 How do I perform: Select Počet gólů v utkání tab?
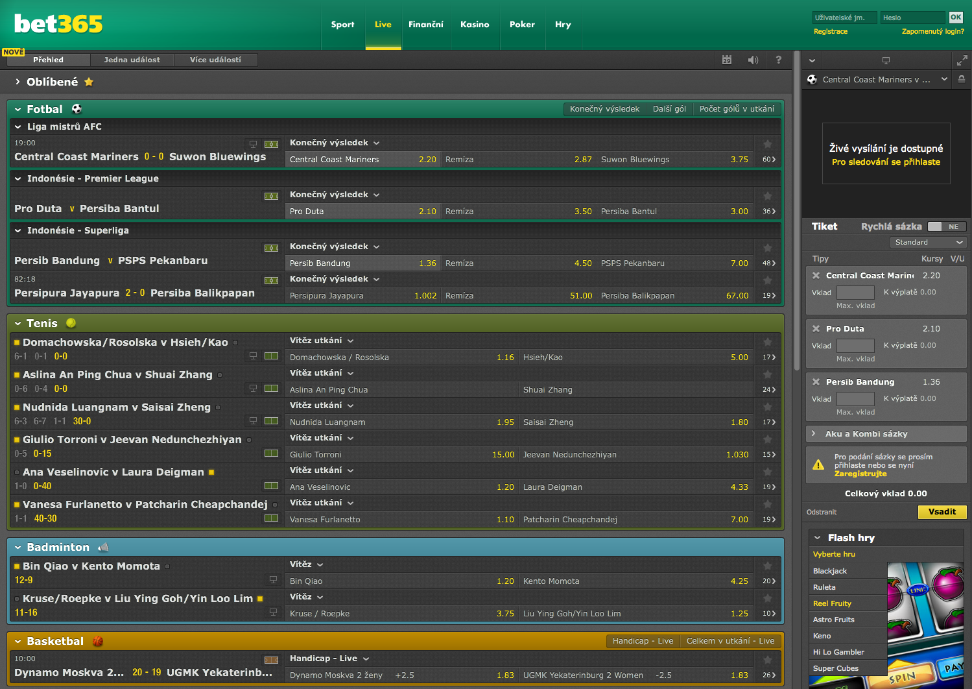[x=737, y=109]
